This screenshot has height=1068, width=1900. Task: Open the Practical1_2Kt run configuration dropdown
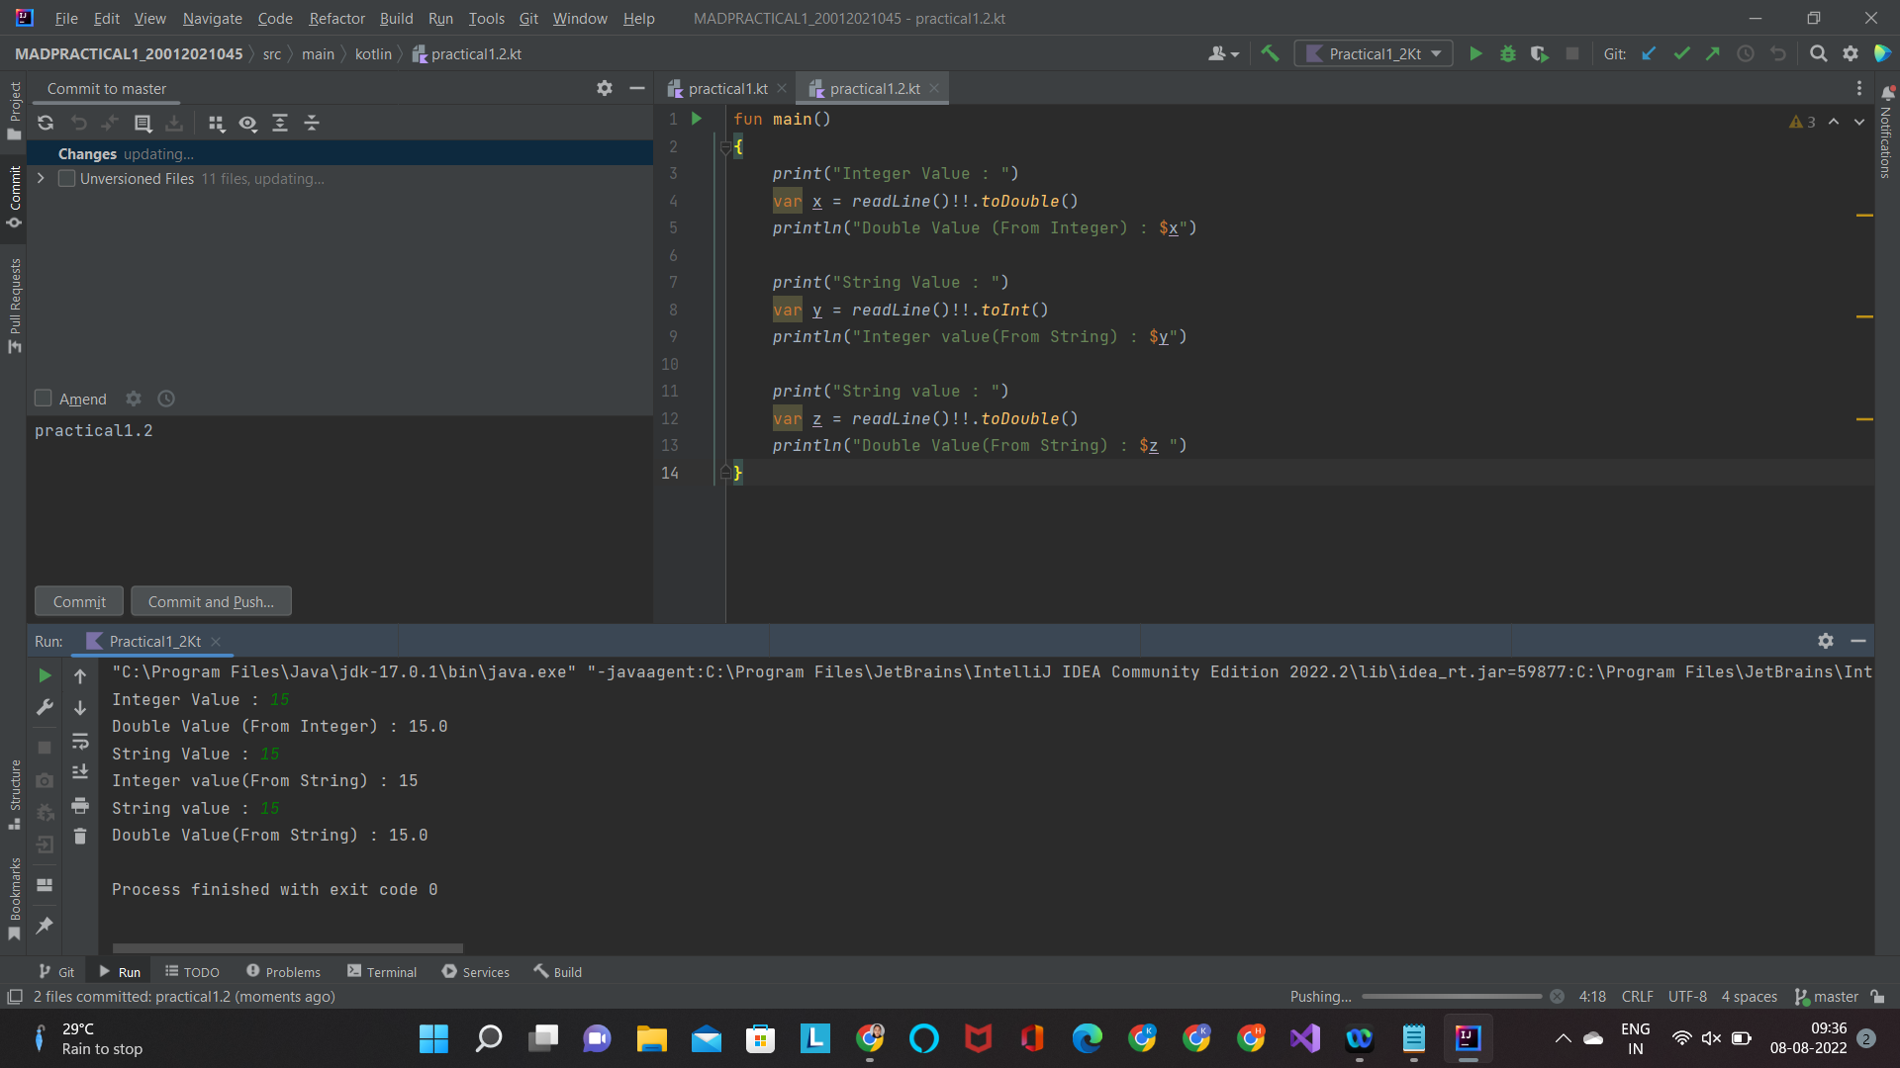(1374, 53)
